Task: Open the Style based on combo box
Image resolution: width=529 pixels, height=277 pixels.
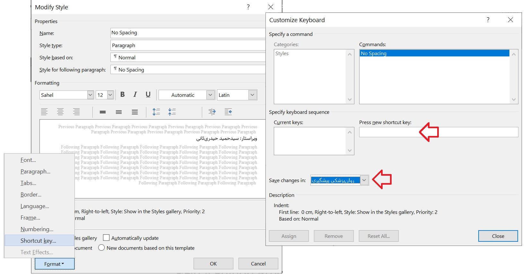Action: click(188, 57)
